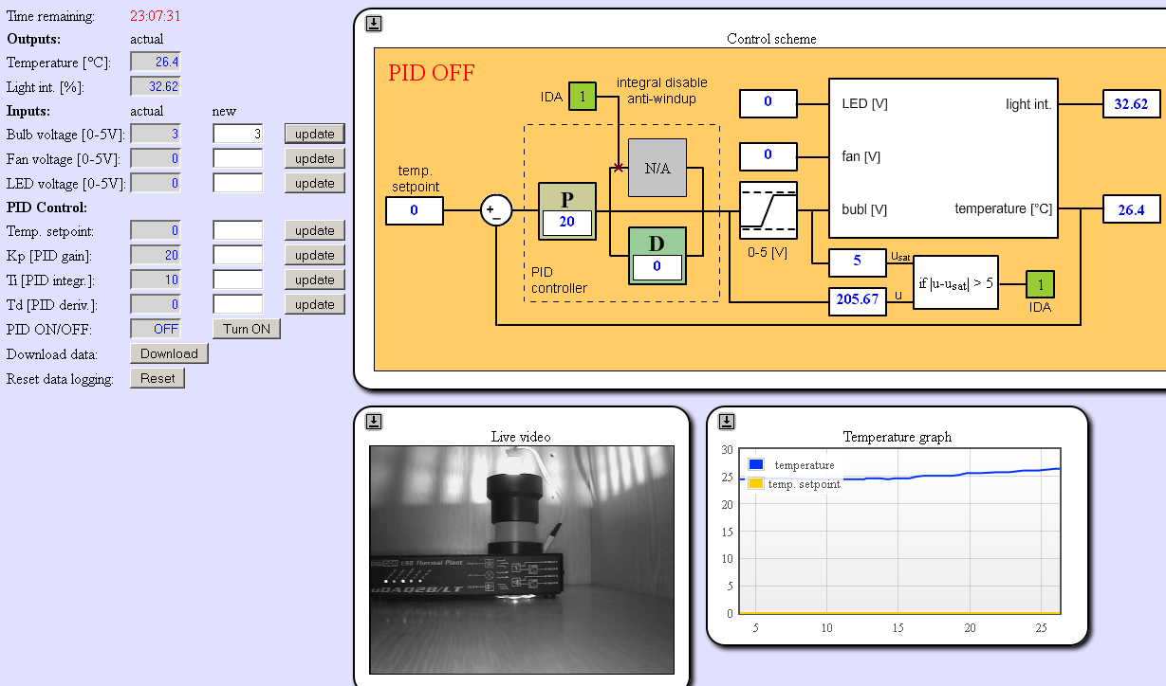Click the light int. output box 32.62
1166x686 pixels.
(1132, 104)
